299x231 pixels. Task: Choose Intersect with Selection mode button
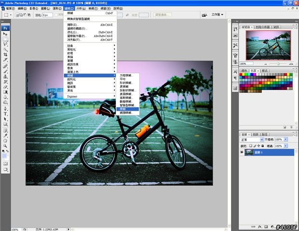pyautogui.click(x=29, y=15)
